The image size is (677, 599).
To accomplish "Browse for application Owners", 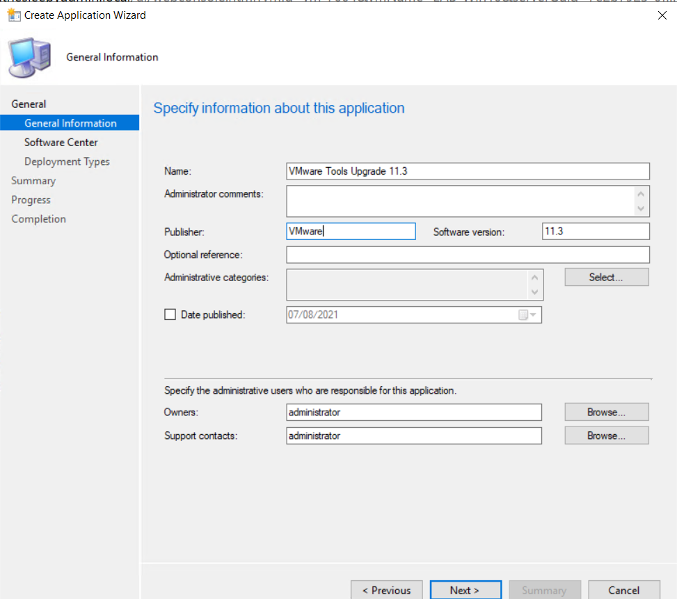I will 605,412.
